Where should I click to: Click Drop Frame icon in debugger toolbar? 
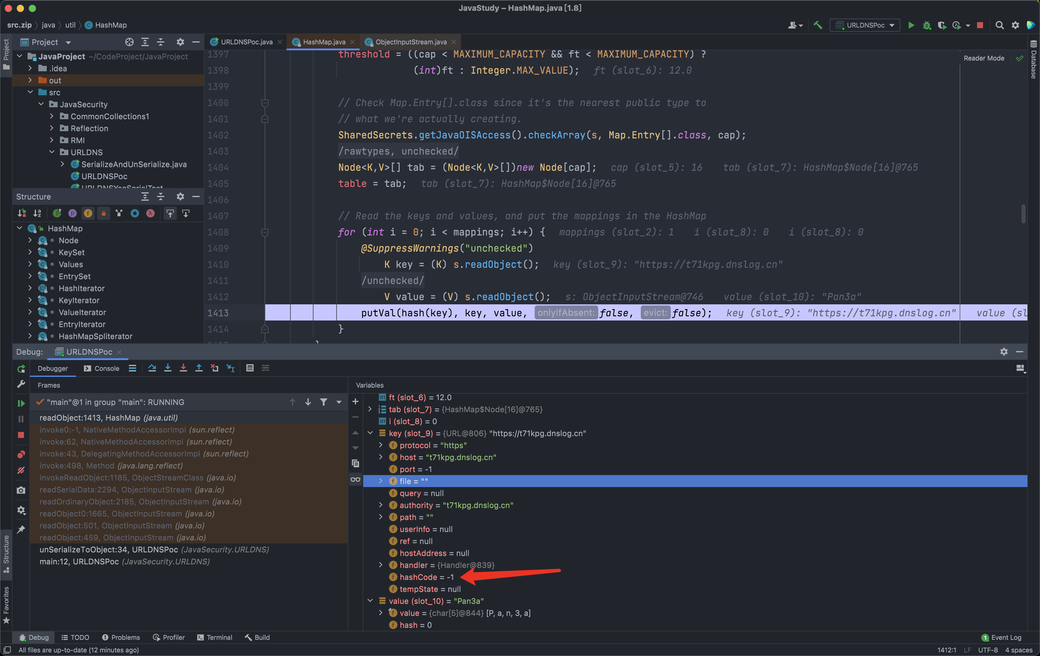[214, 368]
